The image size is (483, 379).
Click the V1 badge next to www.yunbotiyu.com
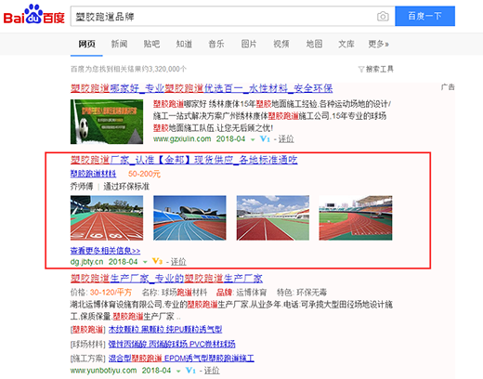pos(190,370)
